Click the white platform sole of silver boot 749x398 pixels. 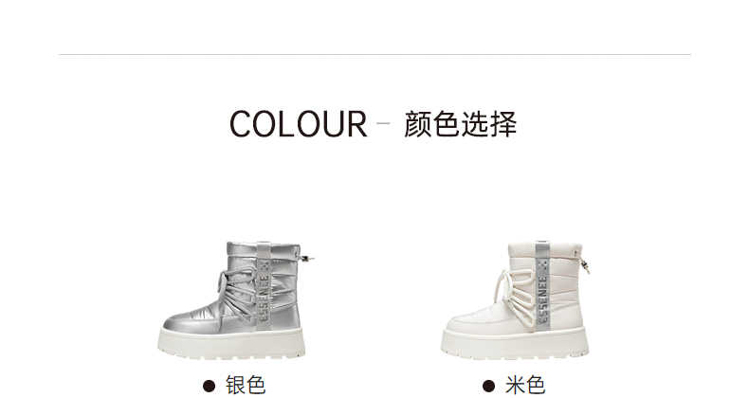pos(231,343)
